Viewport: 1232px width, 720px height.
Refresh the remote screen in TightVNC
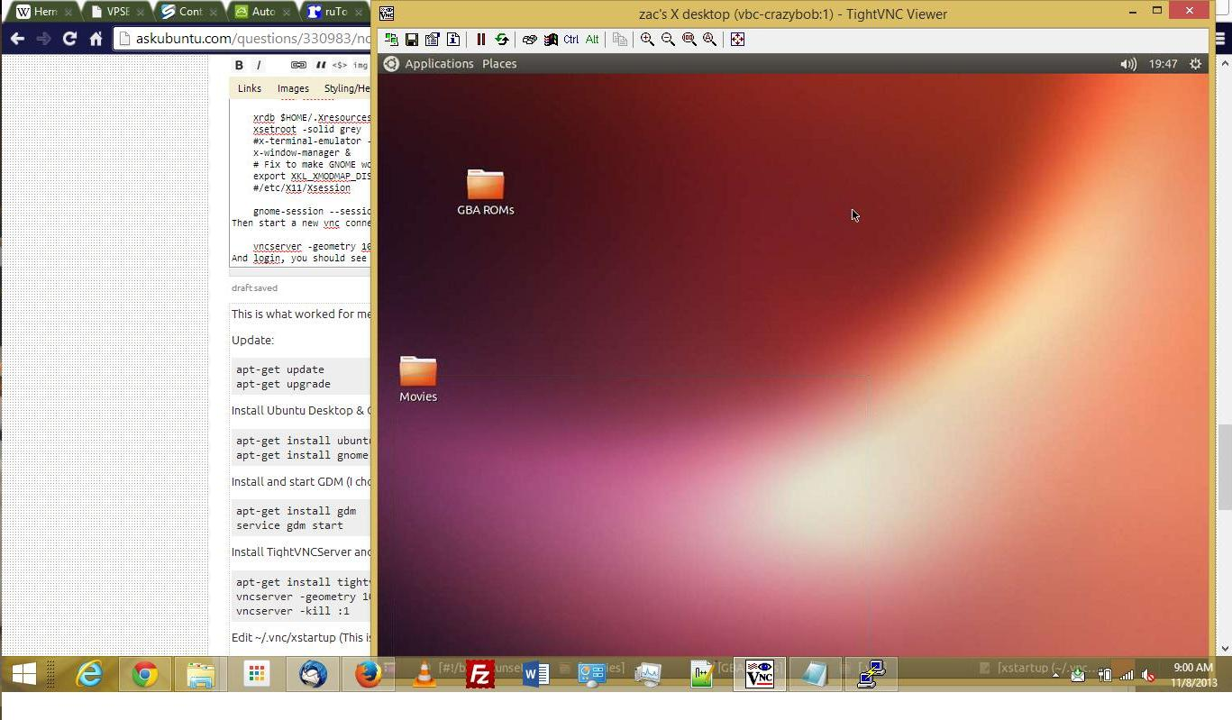click(502, 40)
